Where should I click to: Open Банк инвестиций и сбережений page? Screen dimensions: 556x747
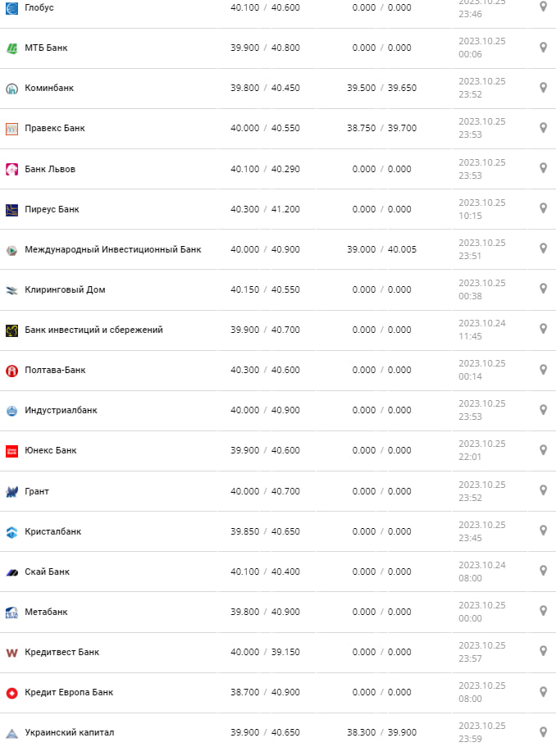tap(93, 330)
